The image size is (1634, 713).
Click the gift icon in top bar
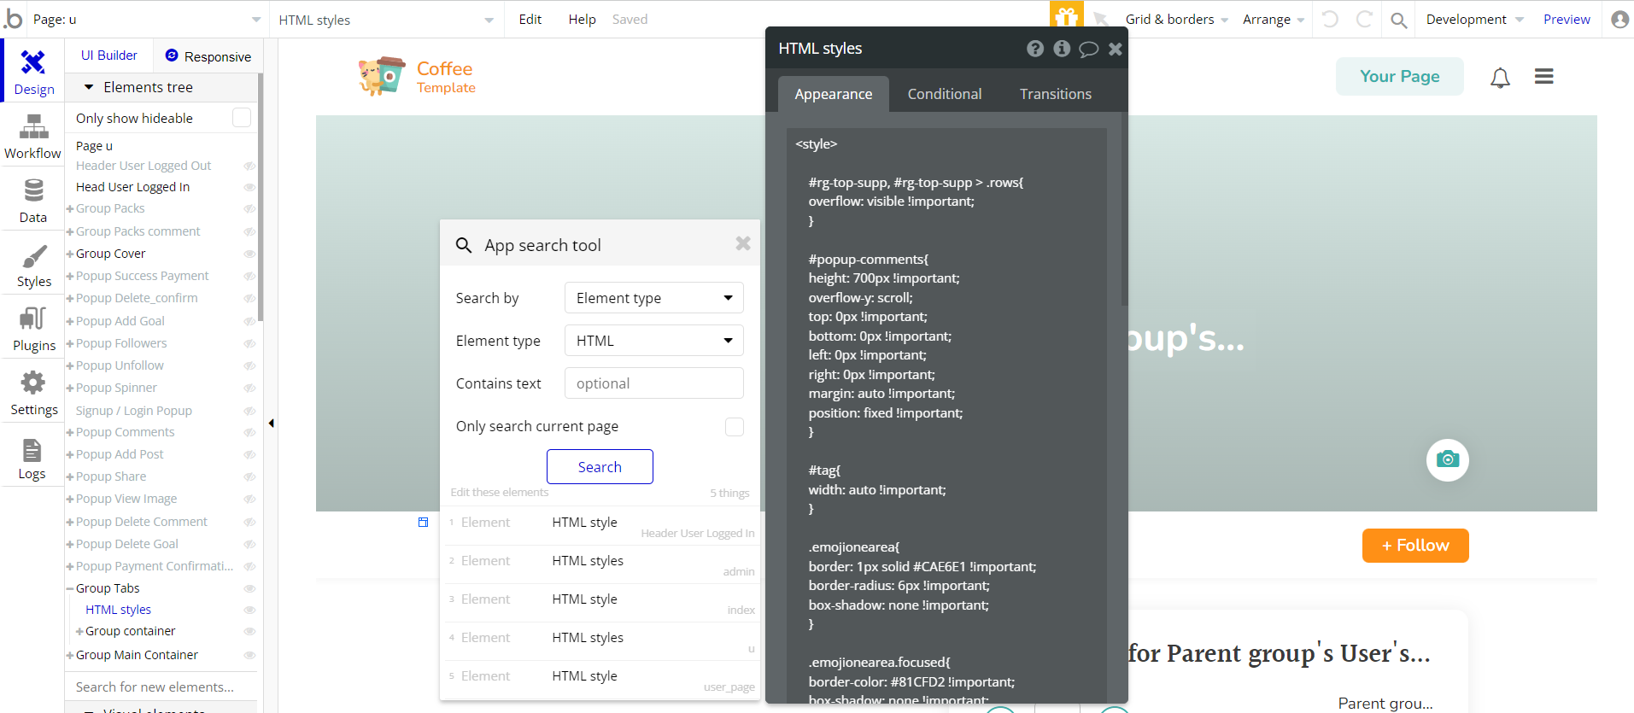click(x=1066, y=17)
